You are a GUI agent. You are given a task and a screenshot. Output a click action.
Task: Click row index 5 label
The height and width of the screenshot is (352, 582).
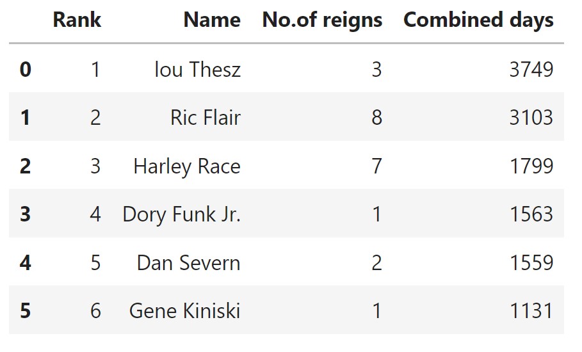click(25, 311)
